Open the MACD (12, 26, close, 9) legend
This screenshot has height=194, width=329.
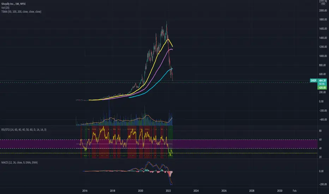[19, 163]
